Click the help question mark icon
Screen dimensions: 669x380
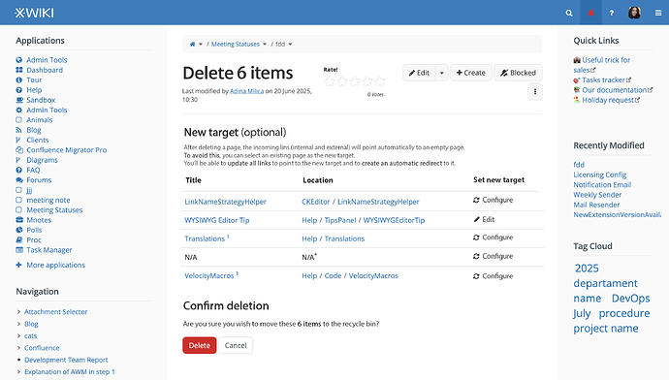[x=612, y=13]
